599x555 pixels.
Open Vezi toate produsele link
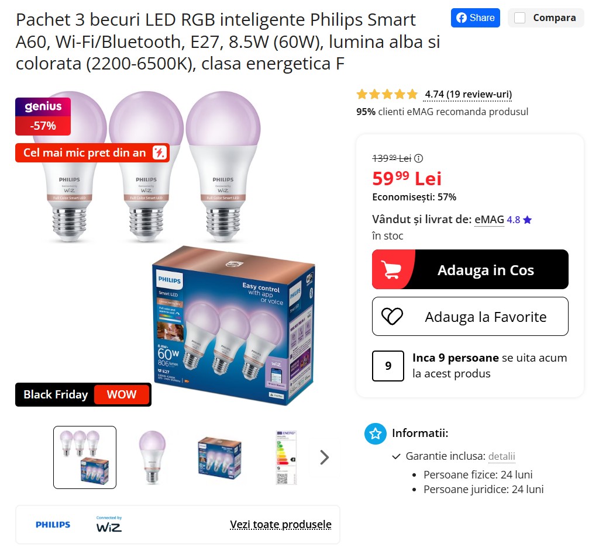(281, 525)
